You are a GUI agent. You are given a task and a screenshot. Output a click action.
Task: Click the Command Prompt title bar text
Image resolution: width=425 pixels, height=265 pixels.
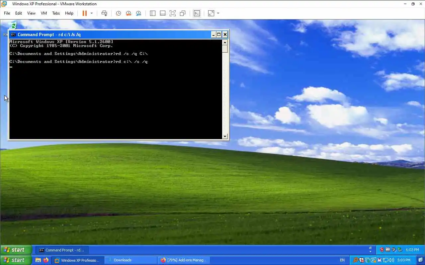pyautogui.click(x=49, y=34)
